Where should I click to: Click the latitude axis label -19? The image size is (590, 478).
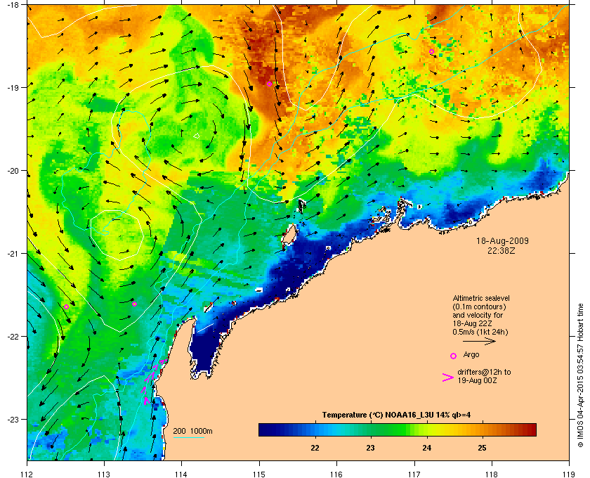point(13,87)
